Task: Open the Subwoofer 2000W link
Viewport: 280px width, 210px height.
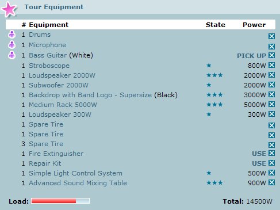Action: point(59,85)
